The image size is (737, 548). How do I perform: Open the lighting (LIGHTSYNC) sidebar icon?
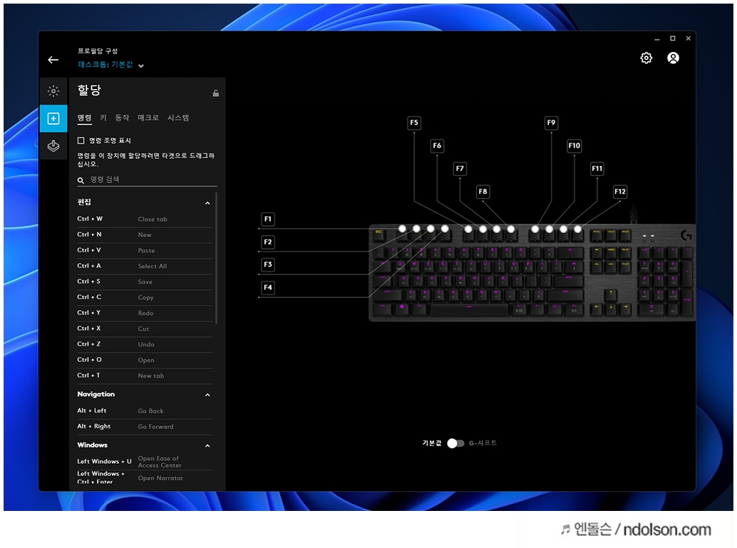[53, 91]
